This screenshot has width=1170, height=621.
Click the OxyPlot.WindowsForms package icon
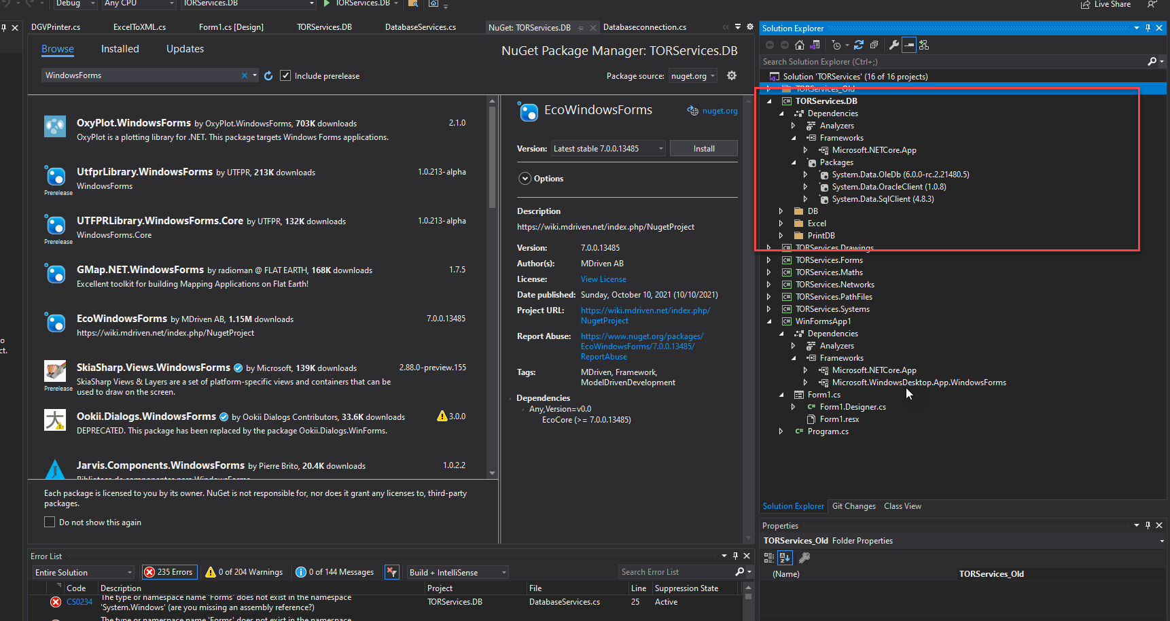55,126
